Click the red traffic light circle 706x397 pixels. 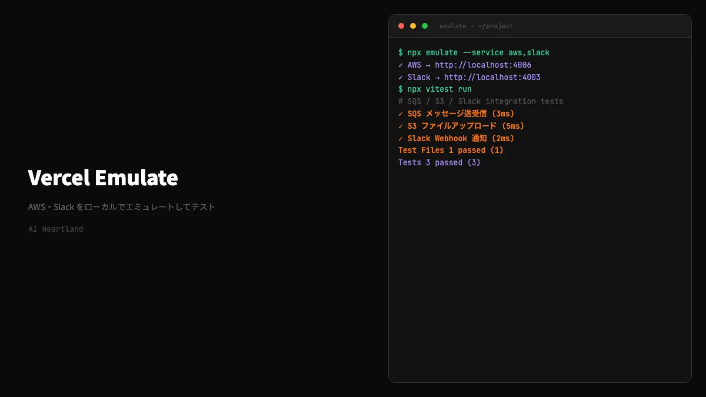(401, 26)
